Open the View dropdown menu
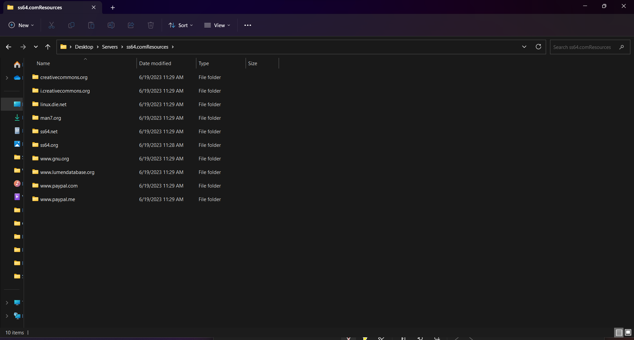Screen dimensions: 634x340 click(x=217, y=25)
